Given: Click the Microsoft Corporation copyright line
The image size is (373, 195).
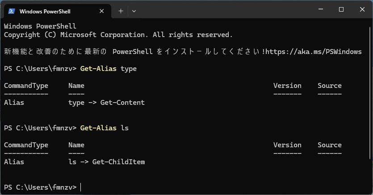Looking at the screenshot, I should coord(118,35).
